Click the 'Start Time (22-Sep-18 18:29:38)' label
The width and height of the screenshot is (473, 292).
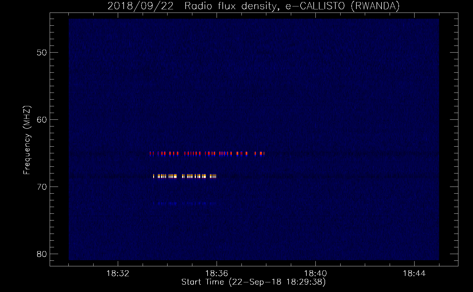tap(253, 282)
